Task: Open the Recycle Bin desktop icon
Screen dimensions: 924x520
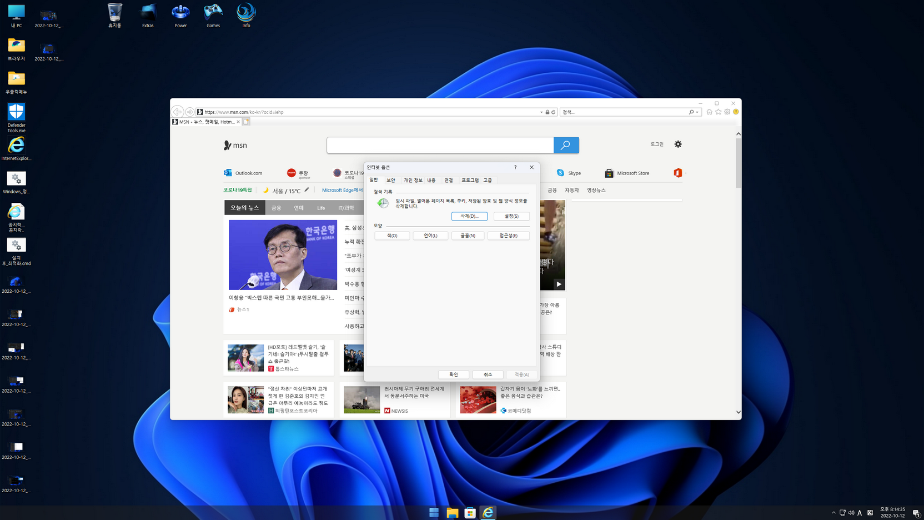Action: [115, 16]
